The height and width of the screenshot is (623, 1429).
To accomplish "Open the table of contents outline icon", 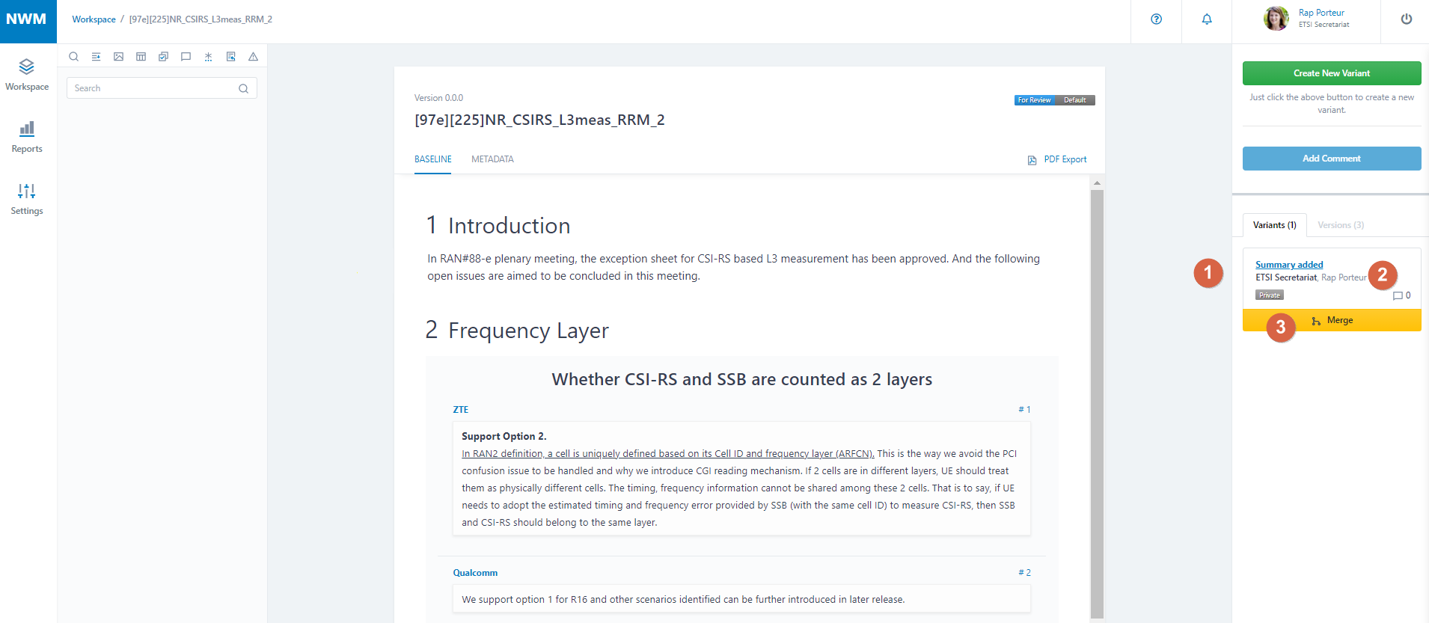I will pos(96,57).
